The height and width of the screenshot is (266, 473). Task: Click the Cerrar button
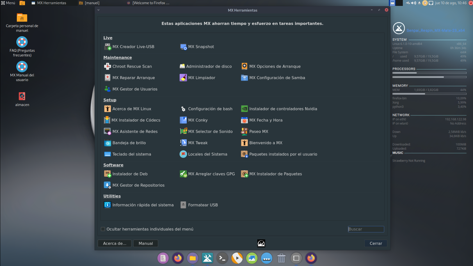376,244
